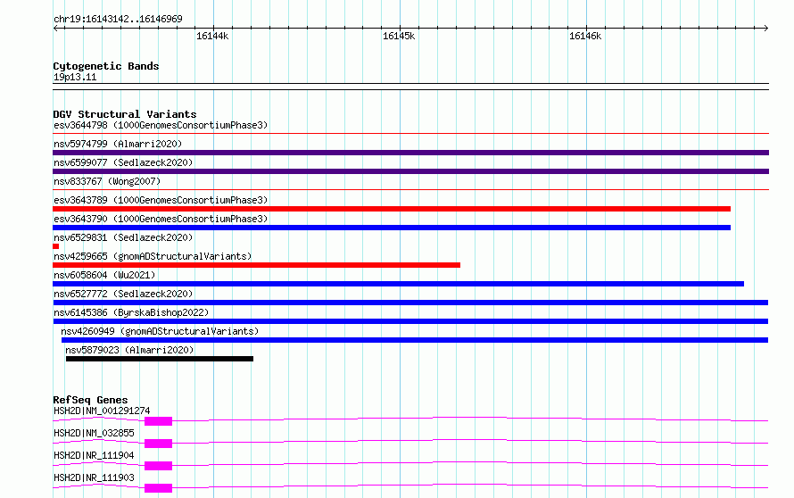Select the nsv4259665 gnomAD red bar
Viewport: 794px width, 498px height.
point(256,265)
